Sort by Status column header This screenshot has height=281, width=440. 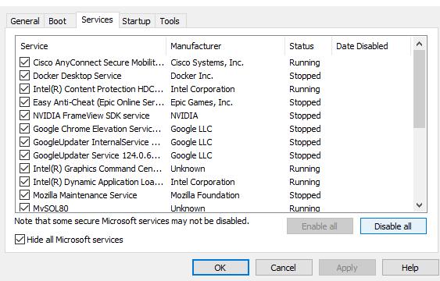(309, 46)
